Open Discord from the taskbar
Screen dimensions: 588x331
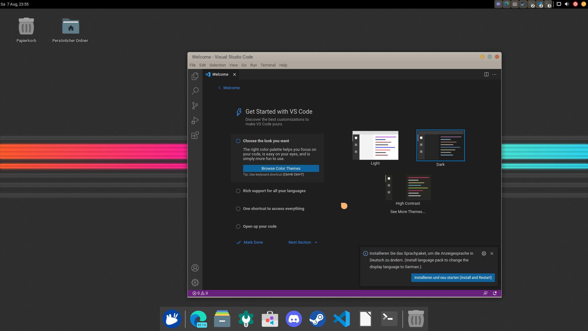pos(294,319)
